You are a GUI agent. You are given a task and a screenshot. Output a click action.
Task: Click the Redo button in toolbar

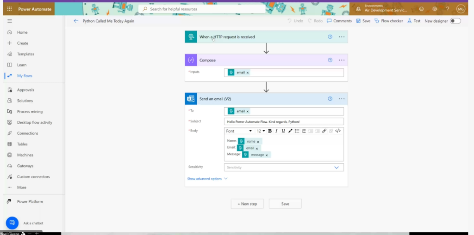pyautogui.click(x=315, y=21)
